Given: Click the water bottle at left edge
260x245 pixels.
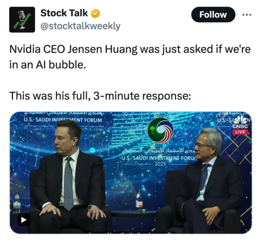Looking at the screenshot, I should (17, 202).
